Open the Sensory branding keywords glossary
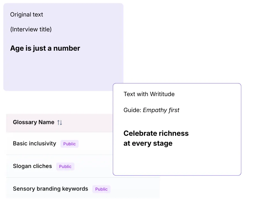Viewport: 260px width, 217px height. [50, 189]
